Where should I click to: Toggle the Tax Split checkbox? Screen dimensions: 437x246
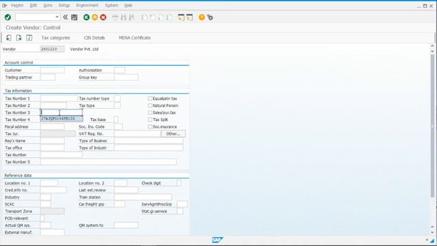pos(150,120)
